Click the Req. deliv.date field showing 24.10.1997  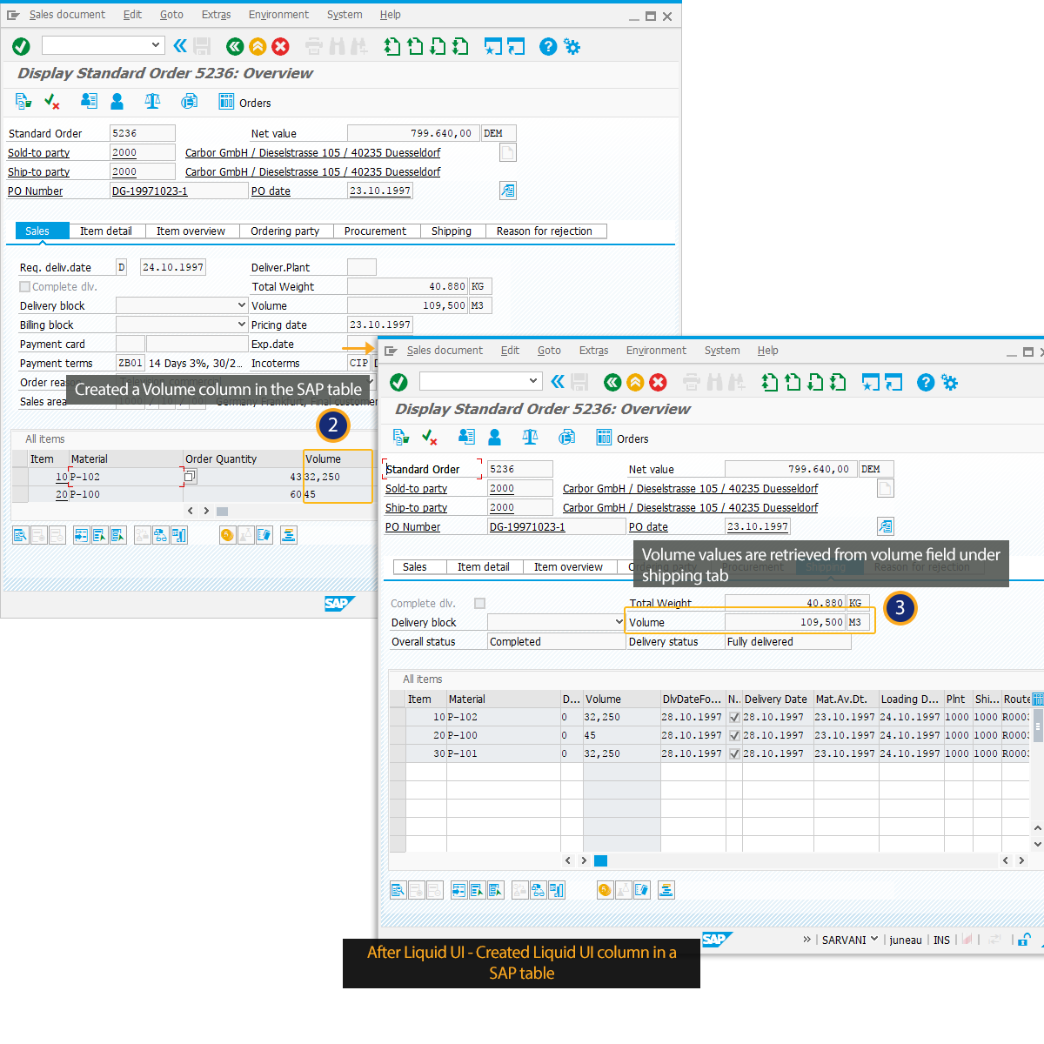tap(173, 267)
